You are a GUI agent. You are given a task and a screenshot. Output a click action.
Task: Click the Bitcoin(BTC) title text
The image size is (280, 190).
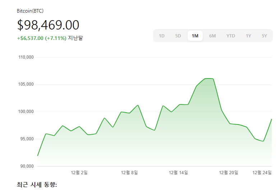(30, 11)
